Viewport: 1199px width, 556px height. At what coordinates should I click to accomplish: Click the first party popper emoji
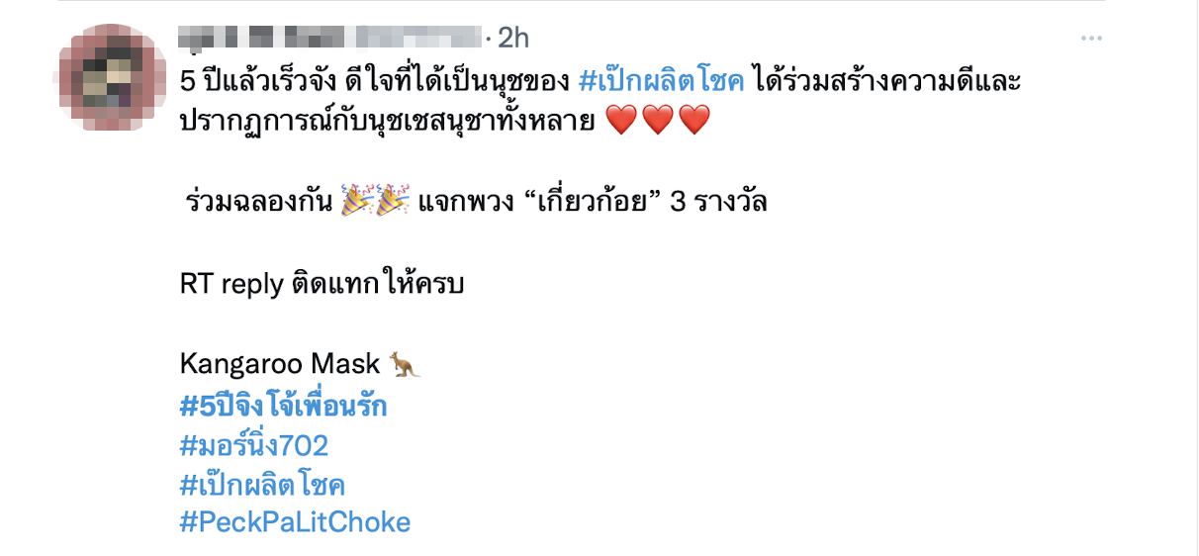tap(357, 201)
